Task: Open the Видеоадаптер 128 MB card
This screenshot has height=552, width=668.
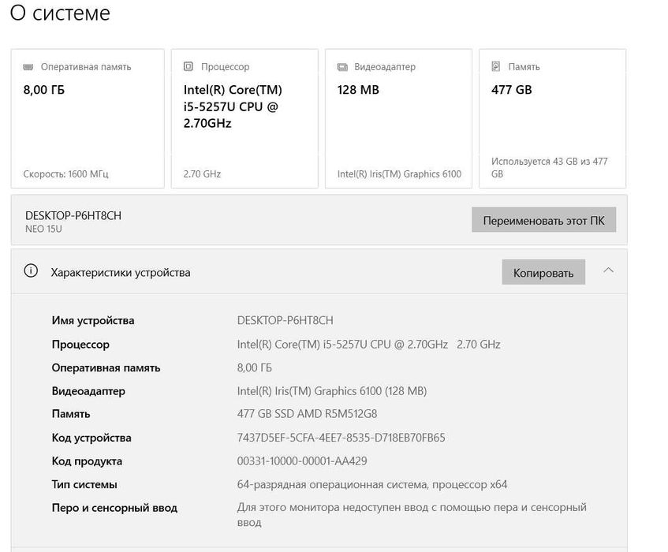Action: click(x=398, y=118)
